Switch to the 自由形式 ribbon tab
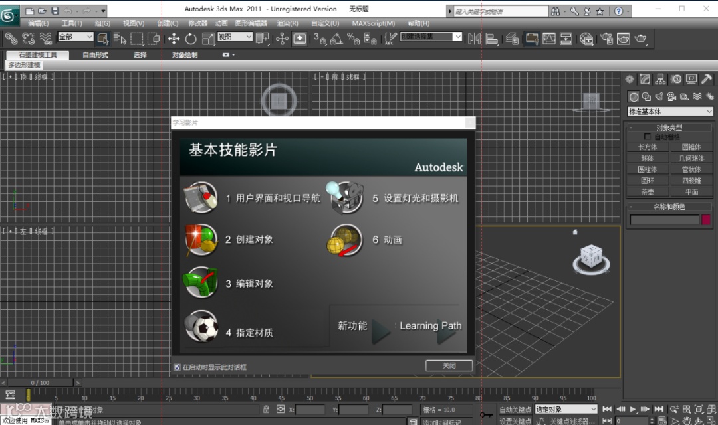718x425 pixels. tap(95, 55)
